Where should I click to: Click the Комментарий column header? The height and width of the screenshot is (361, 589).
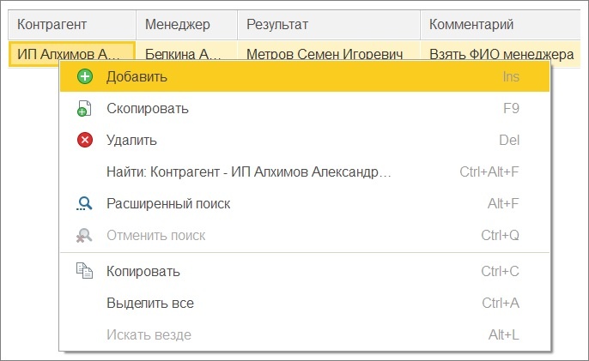pos(501,25)
